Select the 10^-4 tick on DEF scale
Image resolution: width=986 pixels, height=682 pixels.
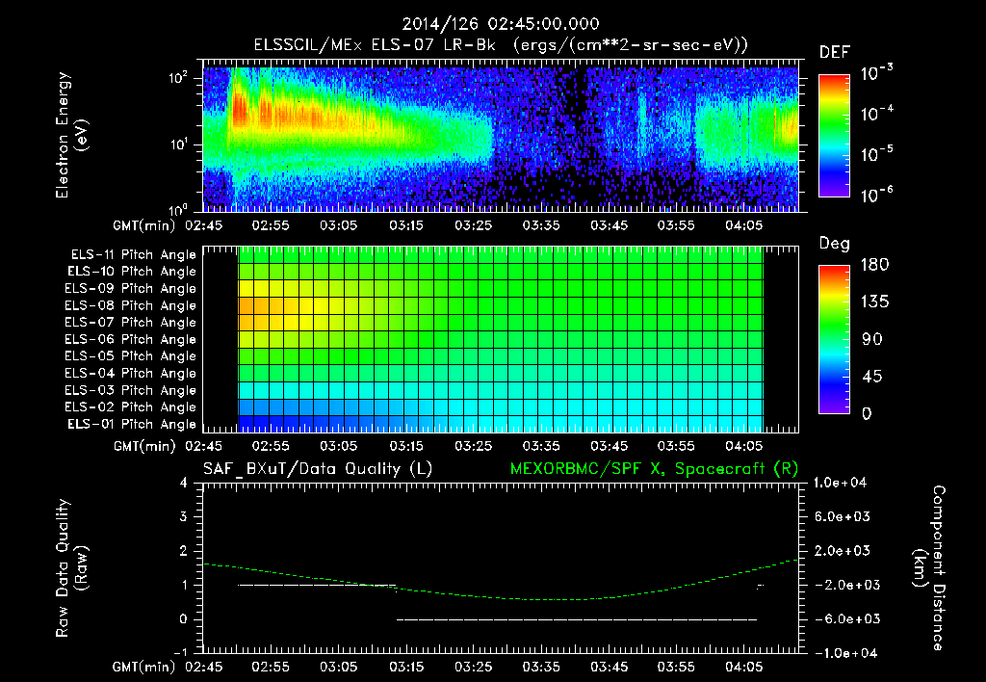876,114
